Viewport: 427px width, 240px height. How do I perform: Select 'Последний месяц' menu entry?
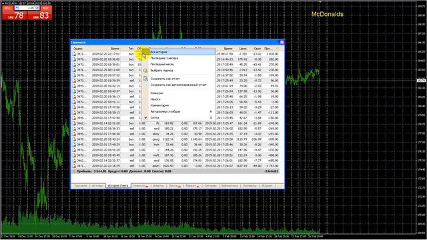click(179, 64)
